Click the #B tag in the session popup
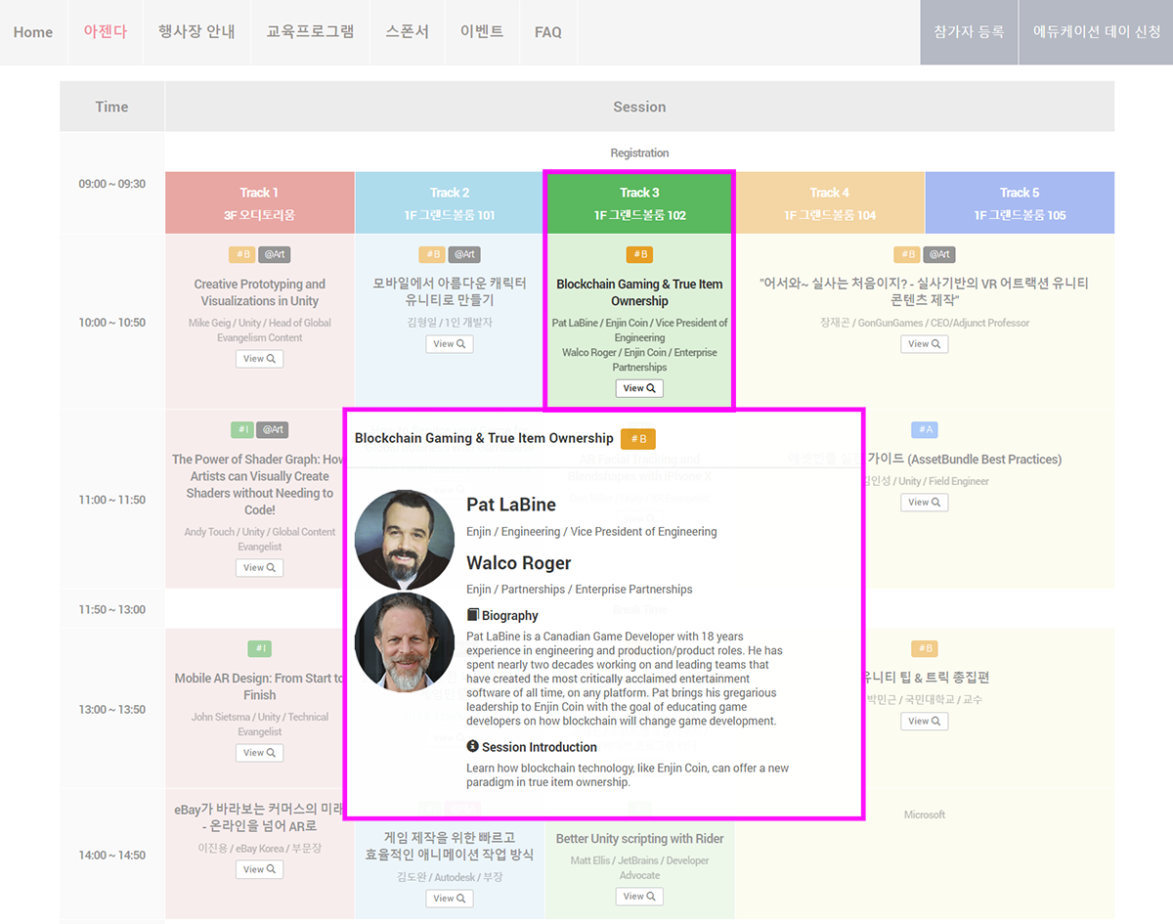 pyautogui.click(x=639, y=439)
